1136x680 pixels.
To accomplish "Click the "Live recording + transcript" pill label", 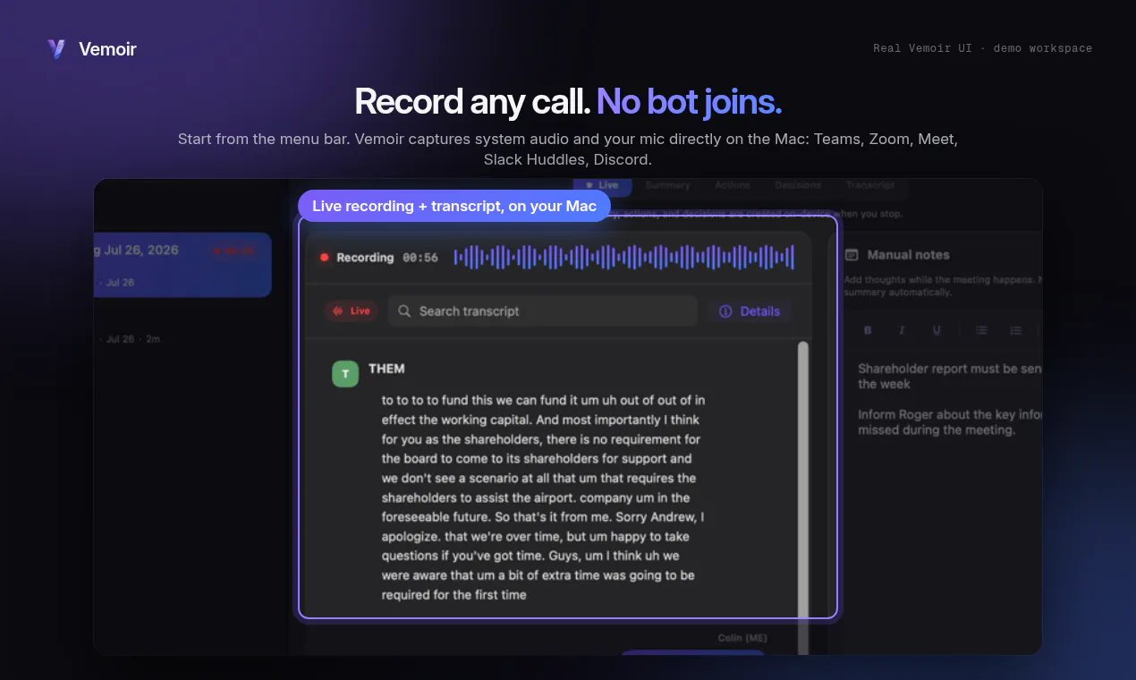I will pos(454,206).
